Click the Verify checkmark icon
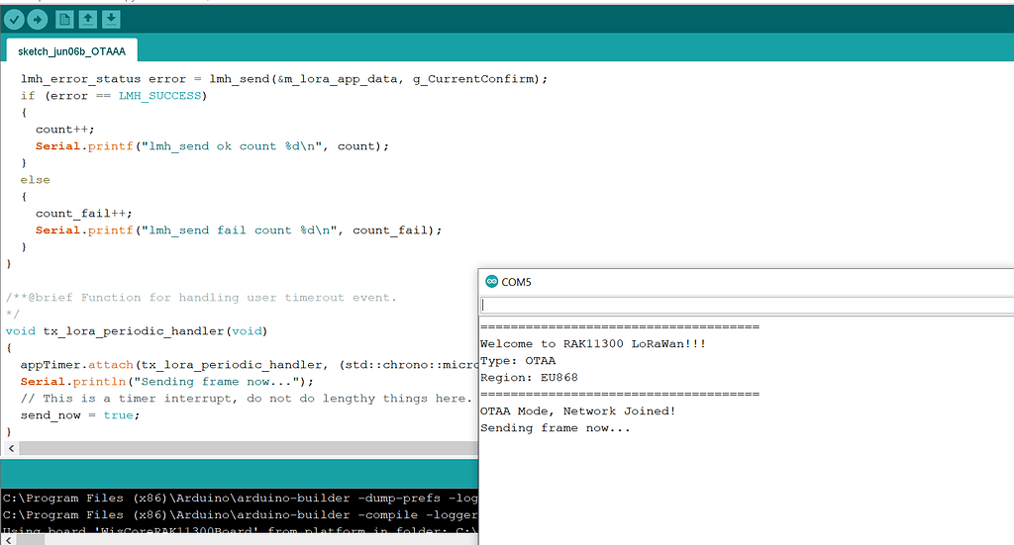This screenshot has width=1014, height=545. [x=13, y=20]
